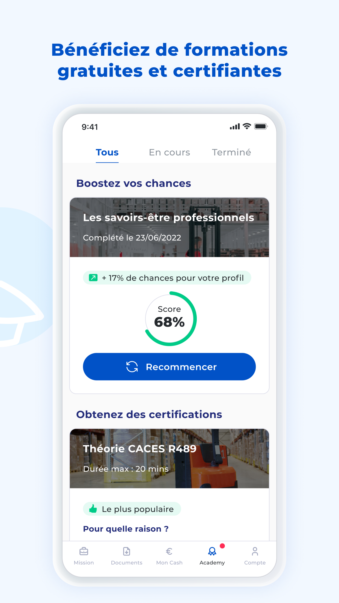Open the Les savoirs-être professionnels card image

pos(169,227)
